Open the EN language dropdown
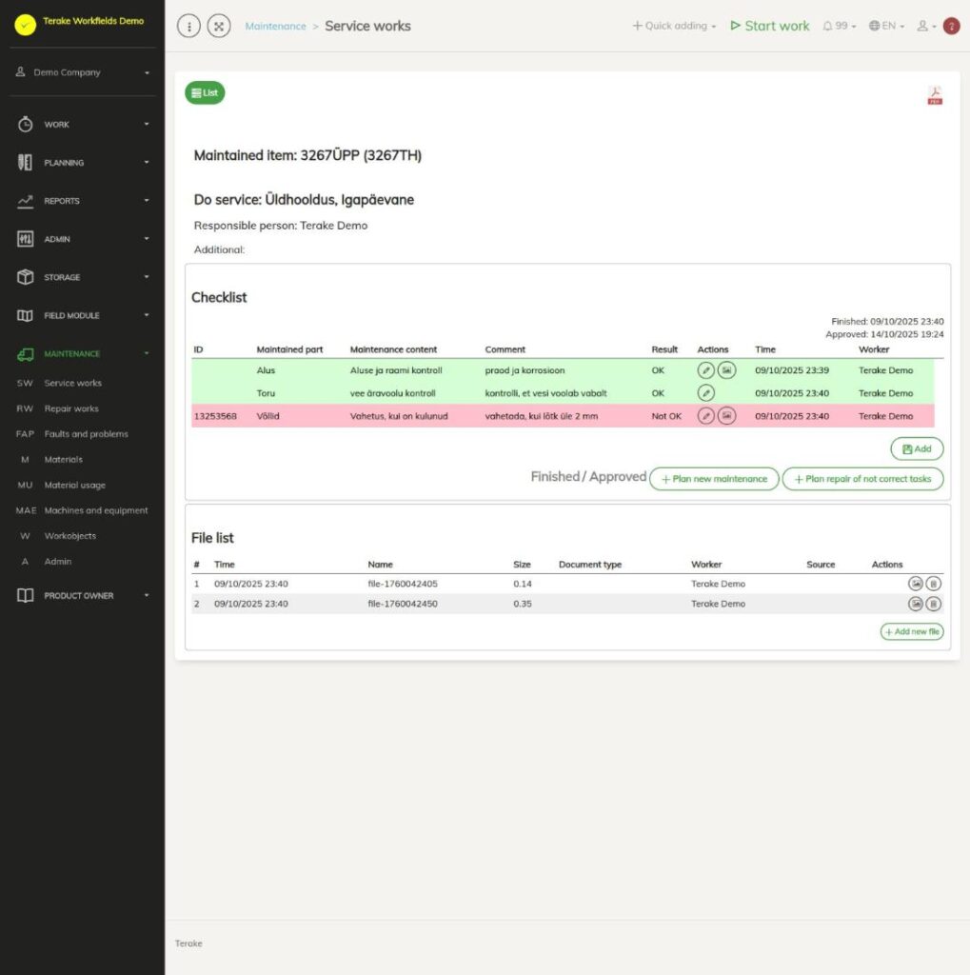The height and width of the screenshot is (975, 970). tap(886, 26)
